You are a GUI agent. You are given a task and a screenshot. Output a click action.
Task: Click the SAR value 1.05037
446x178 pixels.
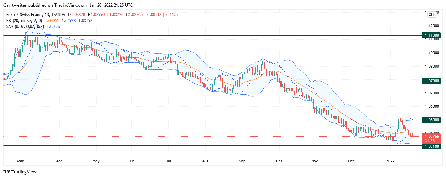coord(53,26)
